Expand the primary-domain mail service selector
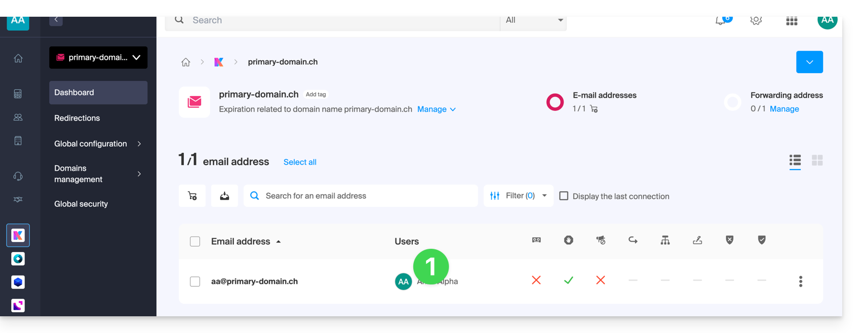 point(98,57)
